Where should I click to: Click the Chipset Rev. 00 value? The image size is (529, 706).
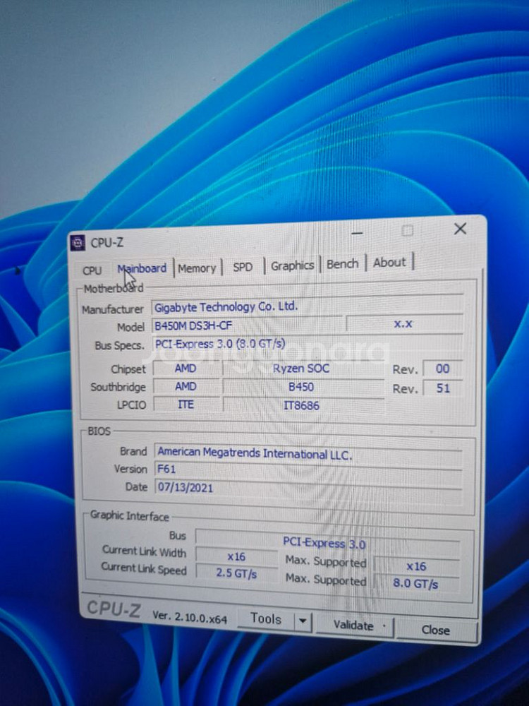pos(443,369)
